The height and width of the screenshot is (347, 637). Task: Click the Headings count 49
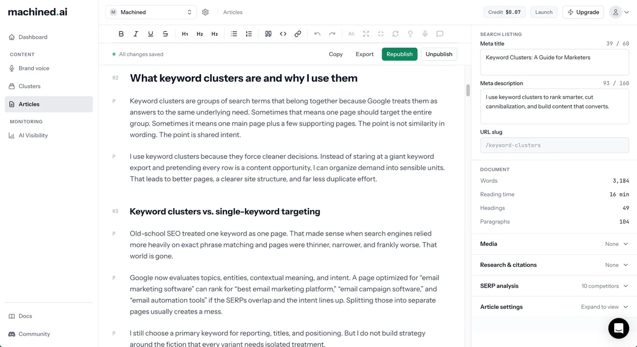pyautogui.click(x=626, y=208)
